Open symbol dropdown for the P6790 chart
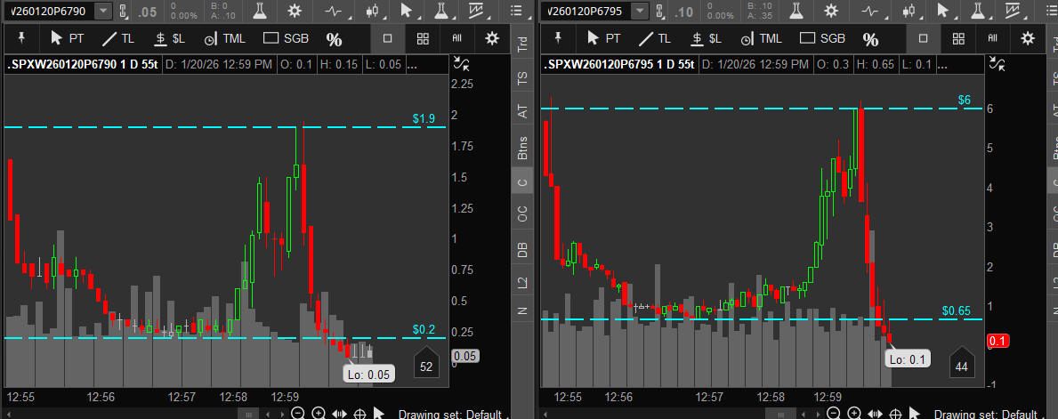This screenshot has width=1058, height=419. point(103,11)
